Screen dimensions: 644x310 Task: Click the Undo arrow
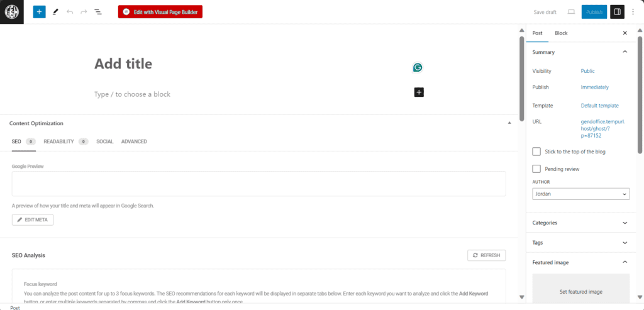point(70,12)
